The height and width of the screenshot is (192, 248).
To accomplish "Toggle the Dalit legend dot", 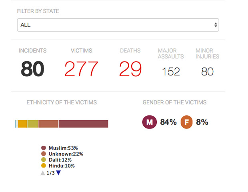I will [x=44, y=160].
